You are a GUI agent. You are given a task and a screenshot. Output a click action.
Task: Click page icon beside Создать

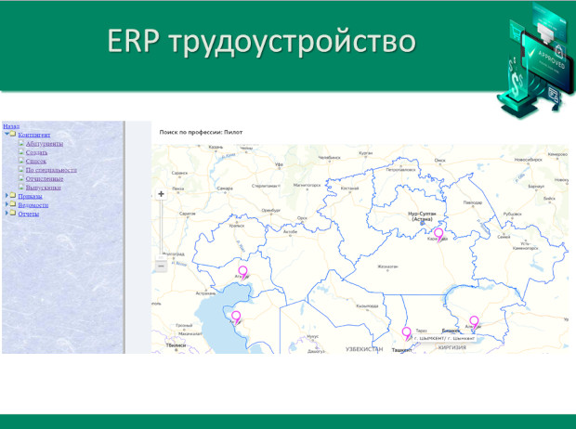click(x=21, y=152)
